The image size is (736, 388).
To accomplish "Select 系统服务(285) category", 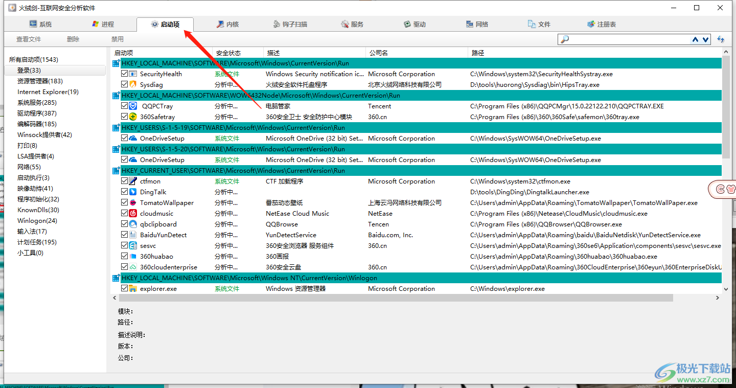I will coord(37,103).
